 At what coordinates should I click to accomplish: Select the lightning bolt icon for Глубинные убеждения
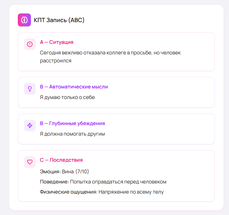[x=30, y=125]
